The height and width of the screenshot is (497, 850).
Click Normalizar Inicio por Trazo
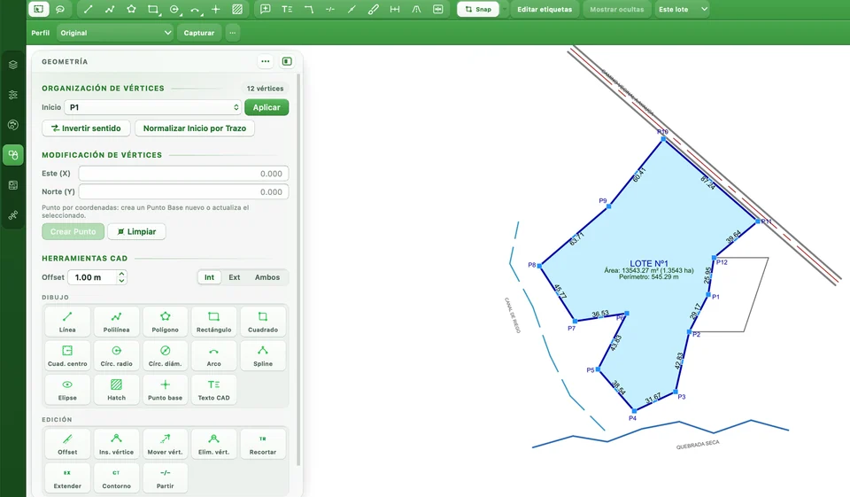click(x=195, y=128)
